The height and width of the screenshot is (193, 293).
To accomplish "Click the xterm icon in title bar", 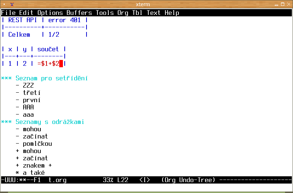I will click(12, 4).
